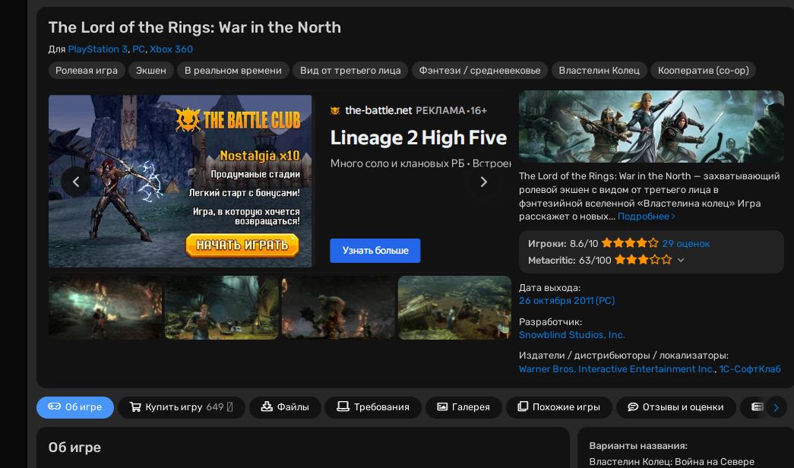The height and width of the screenshot is (468, 794).
Task: Show more tabs with the right arrow
Action: pyautogui.click(x=776, y=408)
